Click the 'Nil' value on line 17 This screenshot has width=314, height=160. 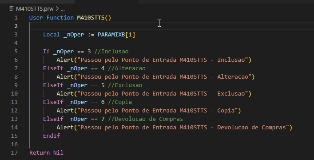point(58,152)
